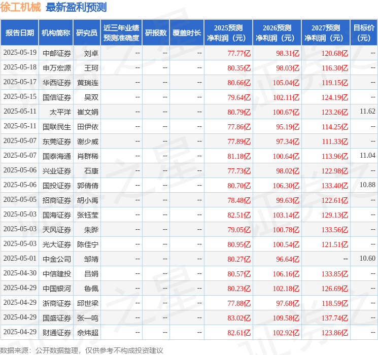
Task: Click the 2027预测净利润 column header
Action: click(325, 33)
